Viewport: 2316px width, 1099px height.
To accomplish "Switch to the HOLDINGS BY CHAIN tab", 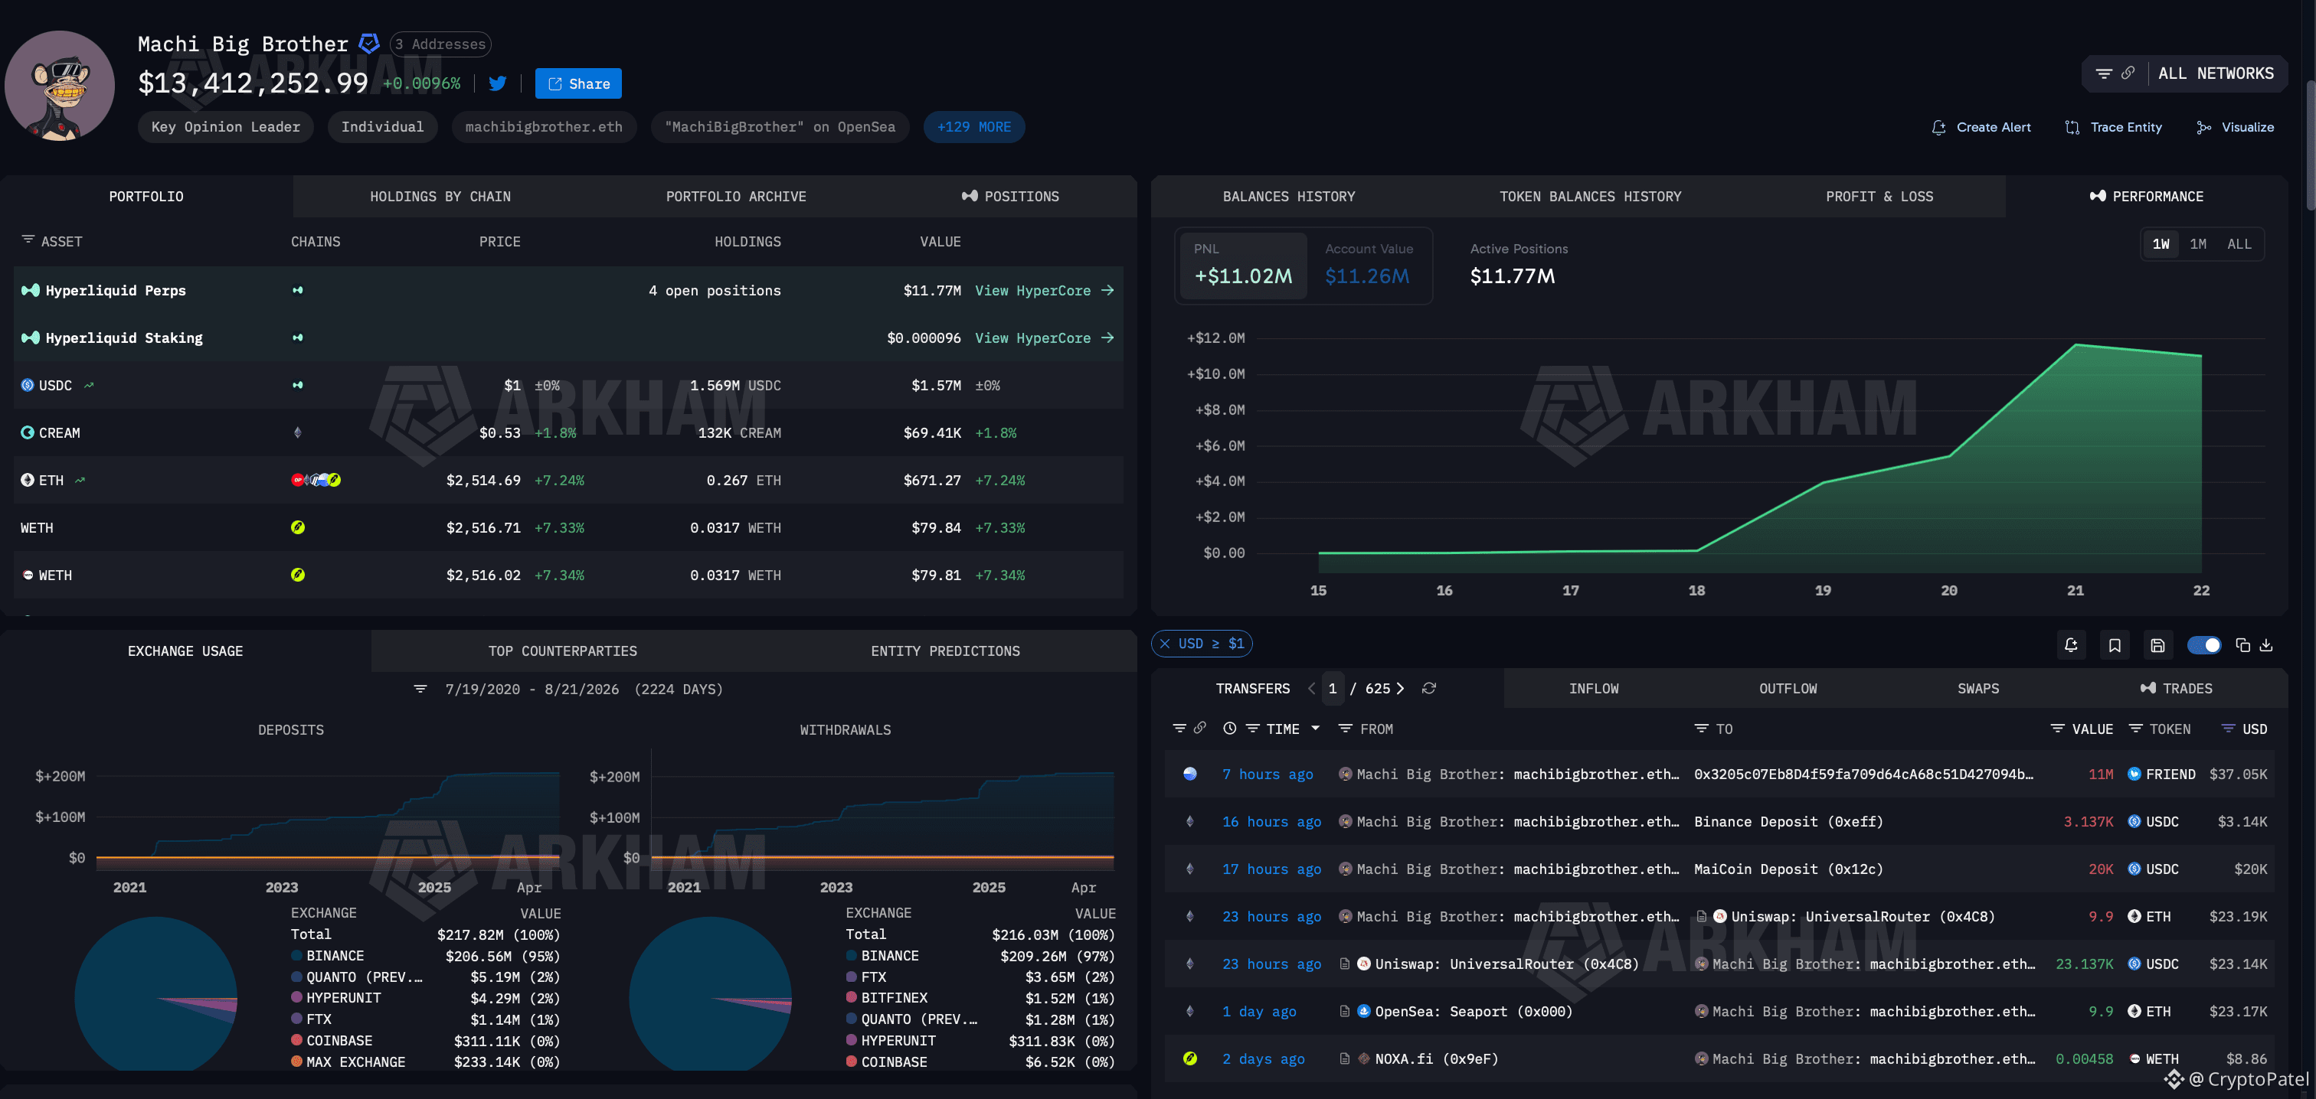I will [440, 196].
